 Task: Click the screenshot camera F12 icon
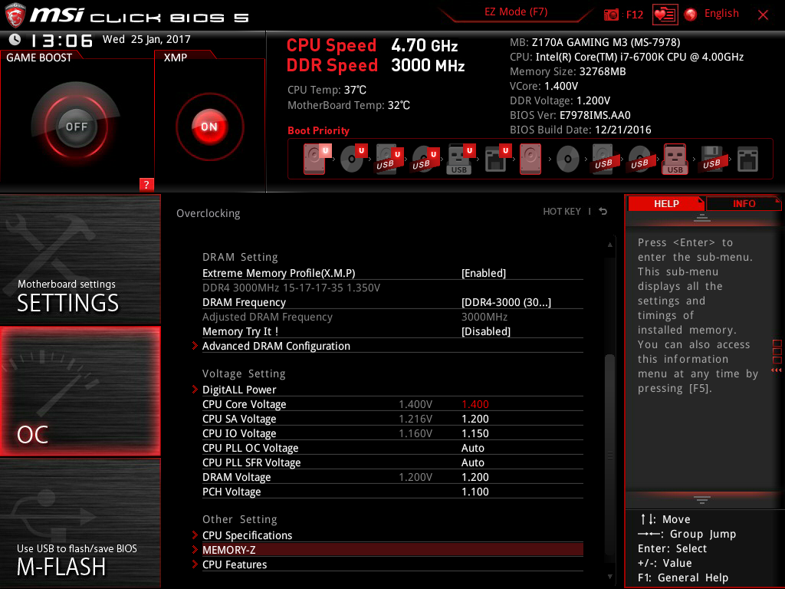(x=611, y=15)
